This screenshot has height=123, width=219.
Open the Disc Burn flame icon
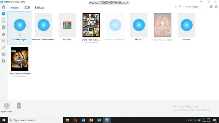(3, 34)
